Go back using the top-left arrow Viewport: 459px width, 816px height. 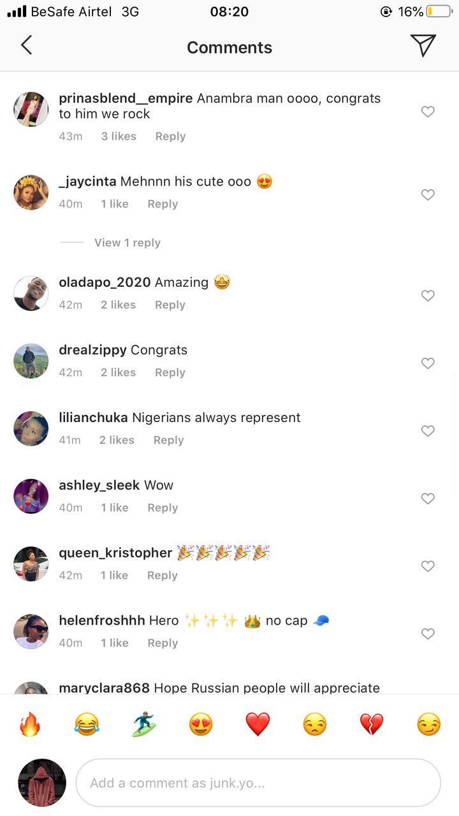[x=26, y=46]
